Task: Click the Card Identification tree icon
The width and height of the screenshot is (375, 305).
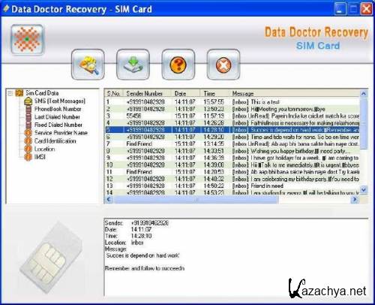Action: point(28,140)
